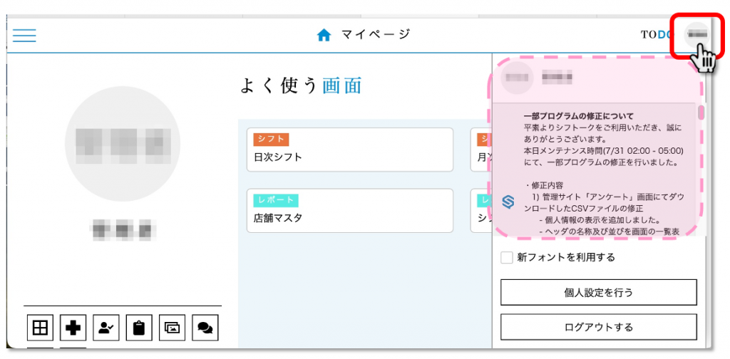Enable the 新フォントを利用する checkbox
This screenshot has width=730, height=359.
click(507, 258)
